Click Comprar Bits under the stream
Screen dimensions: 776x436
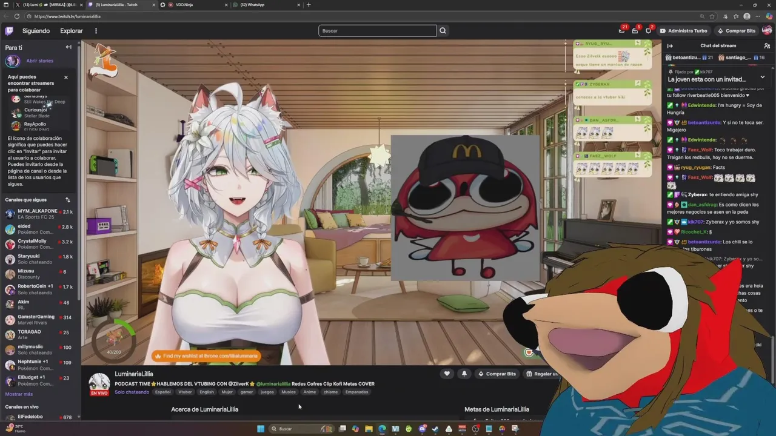497,374
